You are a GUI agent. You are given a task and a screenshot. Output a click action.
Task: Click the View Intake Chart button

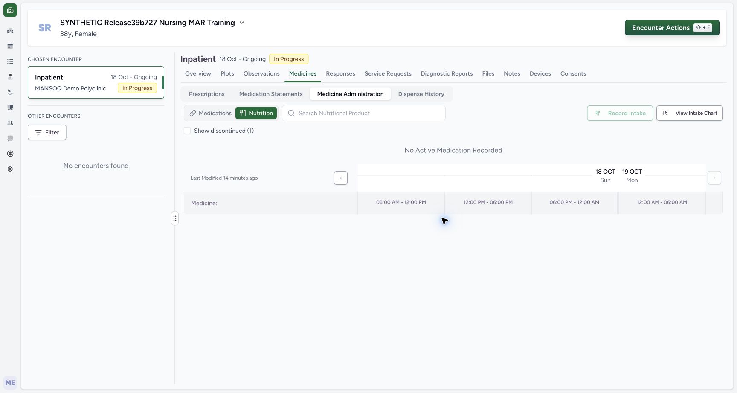point(690,113)
